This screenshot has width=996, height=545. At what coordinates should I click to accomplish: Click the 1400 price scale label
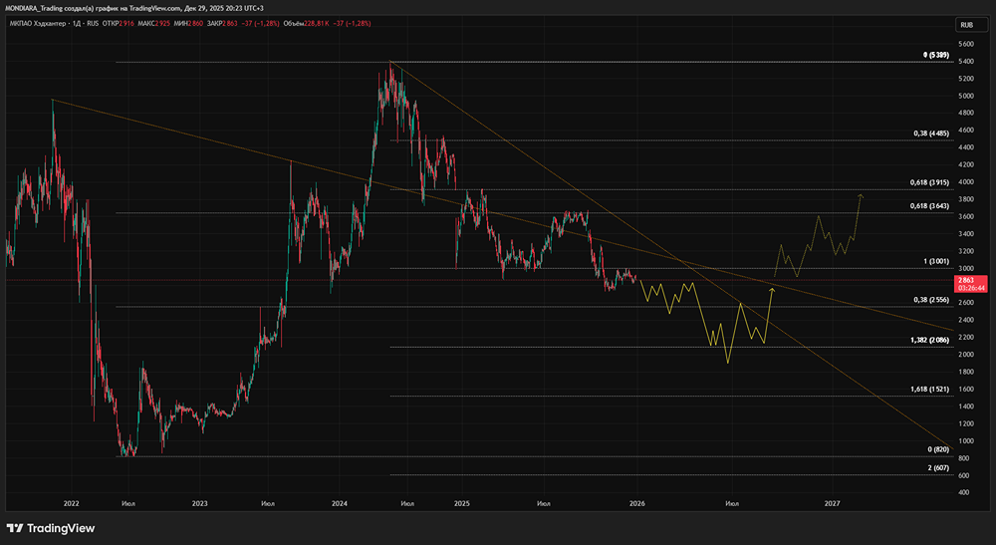(x=965, y=406)
